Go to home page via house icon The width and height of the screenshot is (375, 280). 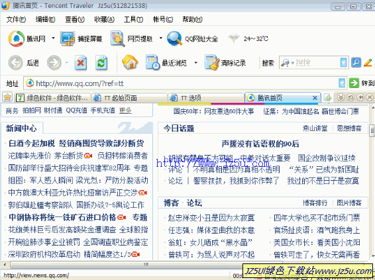point(130,62)
